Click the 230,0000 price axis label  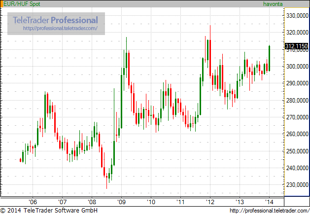297,185
